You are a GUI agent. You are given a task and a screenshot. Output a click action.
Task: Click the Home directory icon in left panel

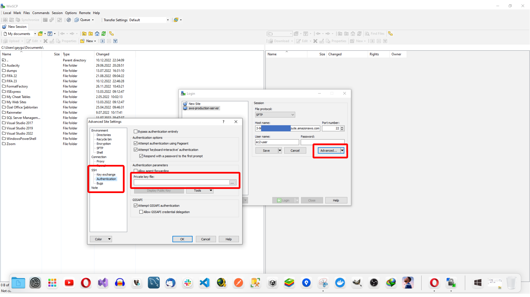pyautogui.click(x=97, y=34)
